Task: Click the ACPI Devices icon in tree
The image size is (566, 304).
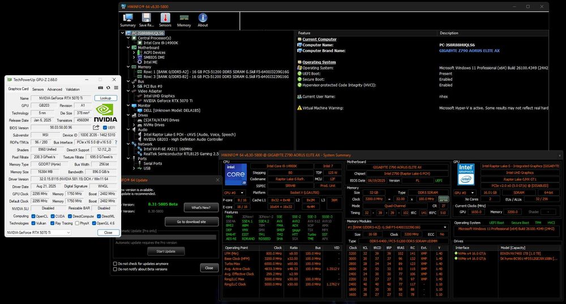Action: click(140, 52)
